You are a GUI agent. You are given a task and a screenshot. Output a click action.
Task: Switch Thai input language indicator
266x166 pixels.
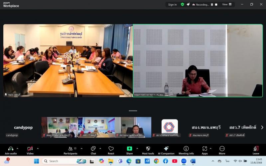(227, 161)
